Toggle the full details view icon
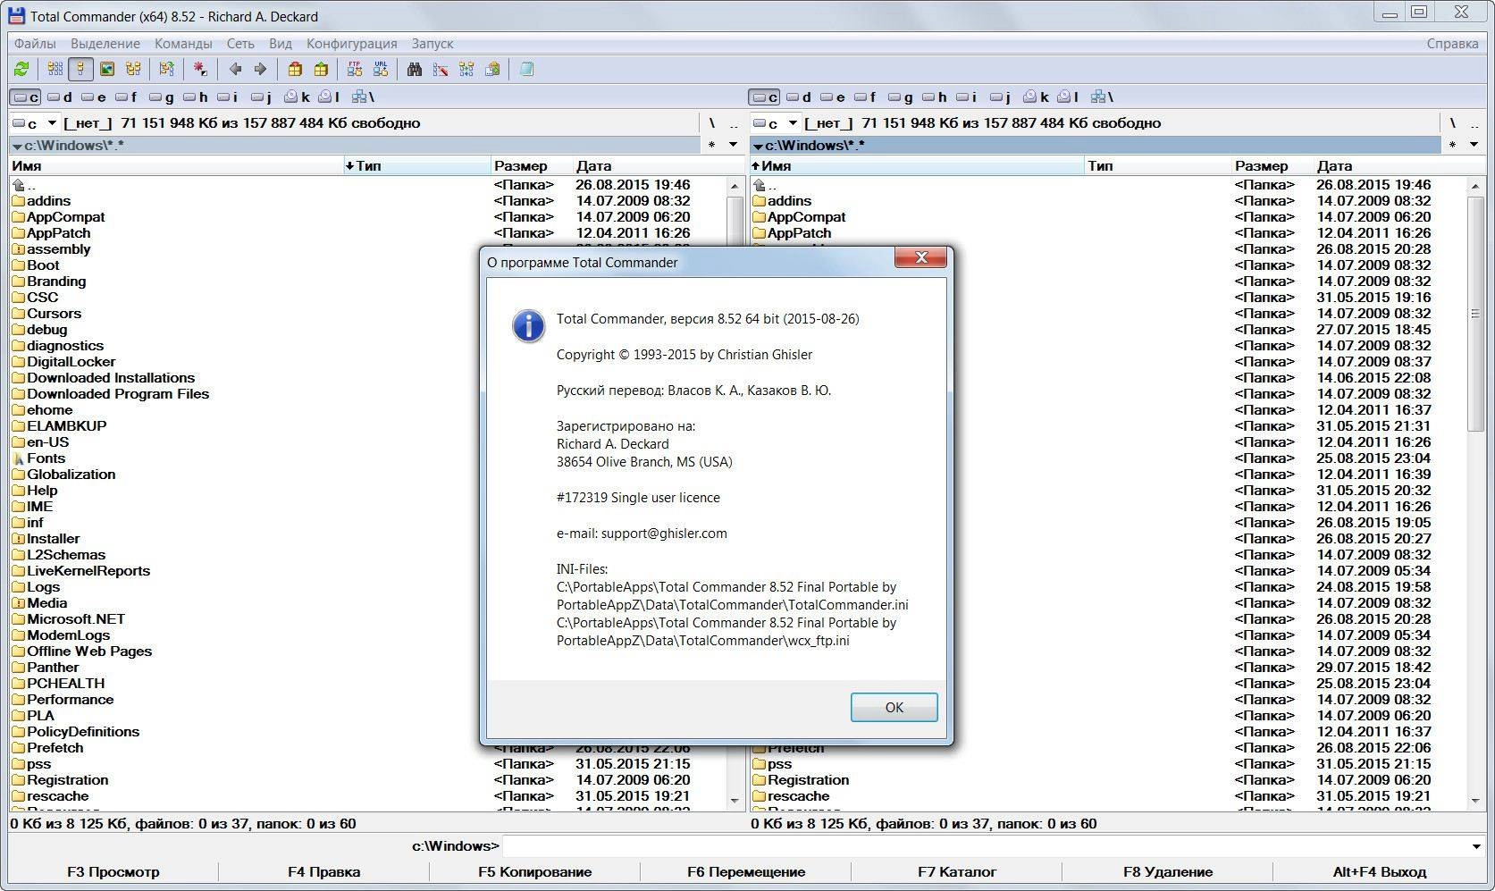Image resolution: width=1495 pixels, height=891 pixels. [80, 69]
